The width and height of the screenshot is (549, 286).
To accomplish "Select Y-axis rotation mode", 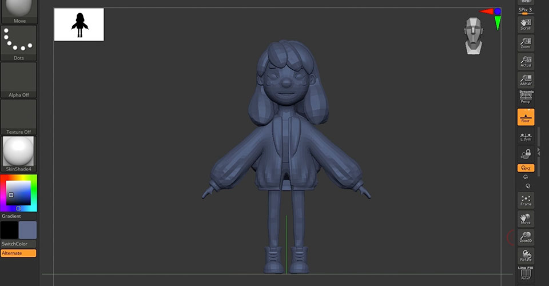I will point(526,177).
